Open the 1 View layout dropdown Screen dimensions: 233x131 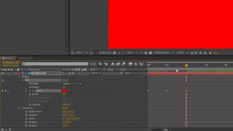[x=182, y=53]
